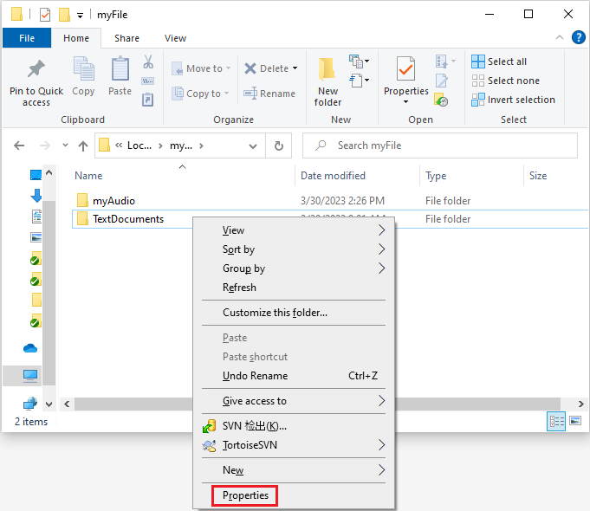Click the OneDrive cloud icon in sidebar
590x511 pixels.
(x=30, y=348)
